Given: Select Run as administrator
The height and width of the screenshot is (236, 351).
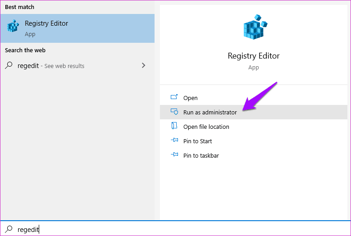Looking at the screenshot, I should pos(253,112).
